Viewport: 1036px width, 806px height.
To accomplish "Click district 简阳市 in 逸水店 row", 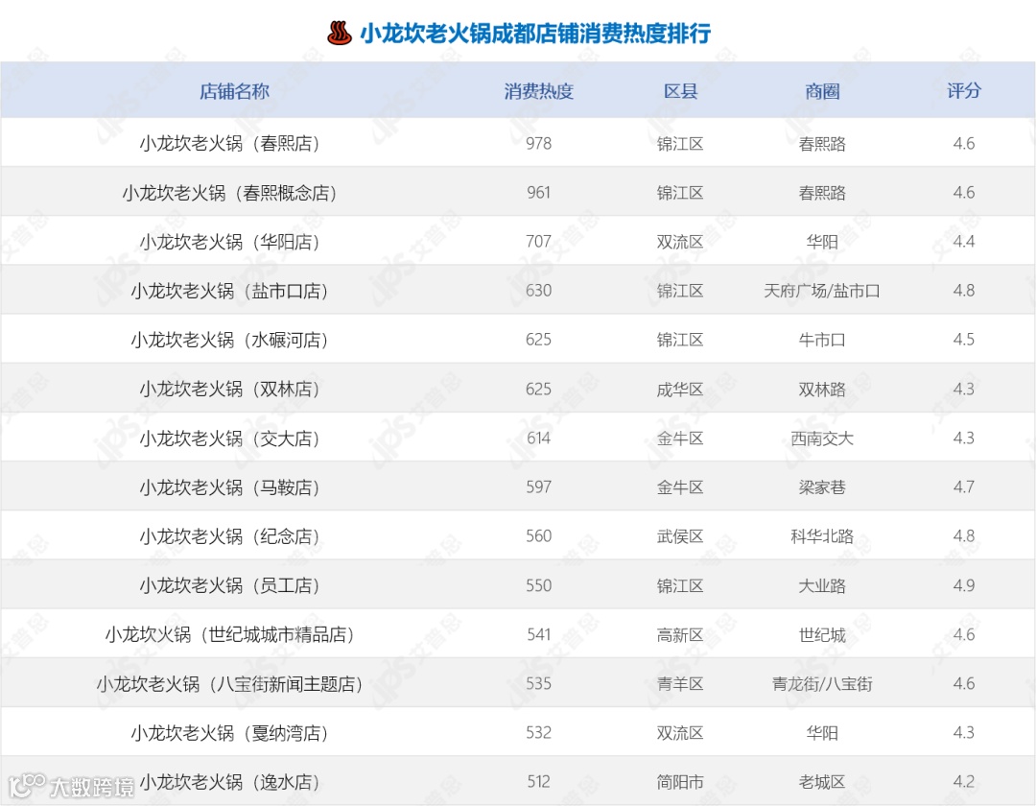I will tap(680, 782).
